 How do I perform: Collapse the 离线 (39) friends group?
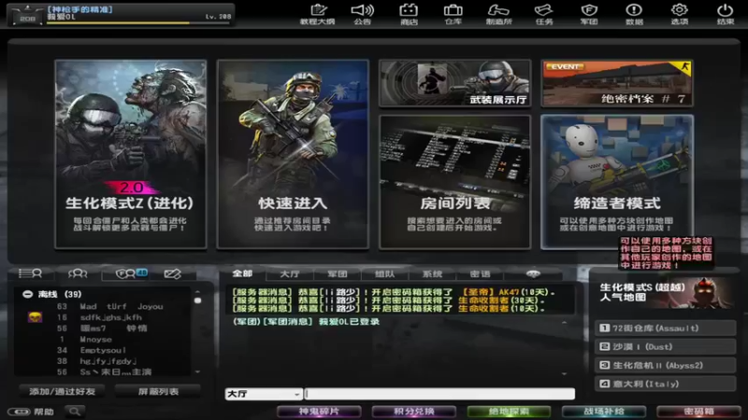click(x=28, y=294)
